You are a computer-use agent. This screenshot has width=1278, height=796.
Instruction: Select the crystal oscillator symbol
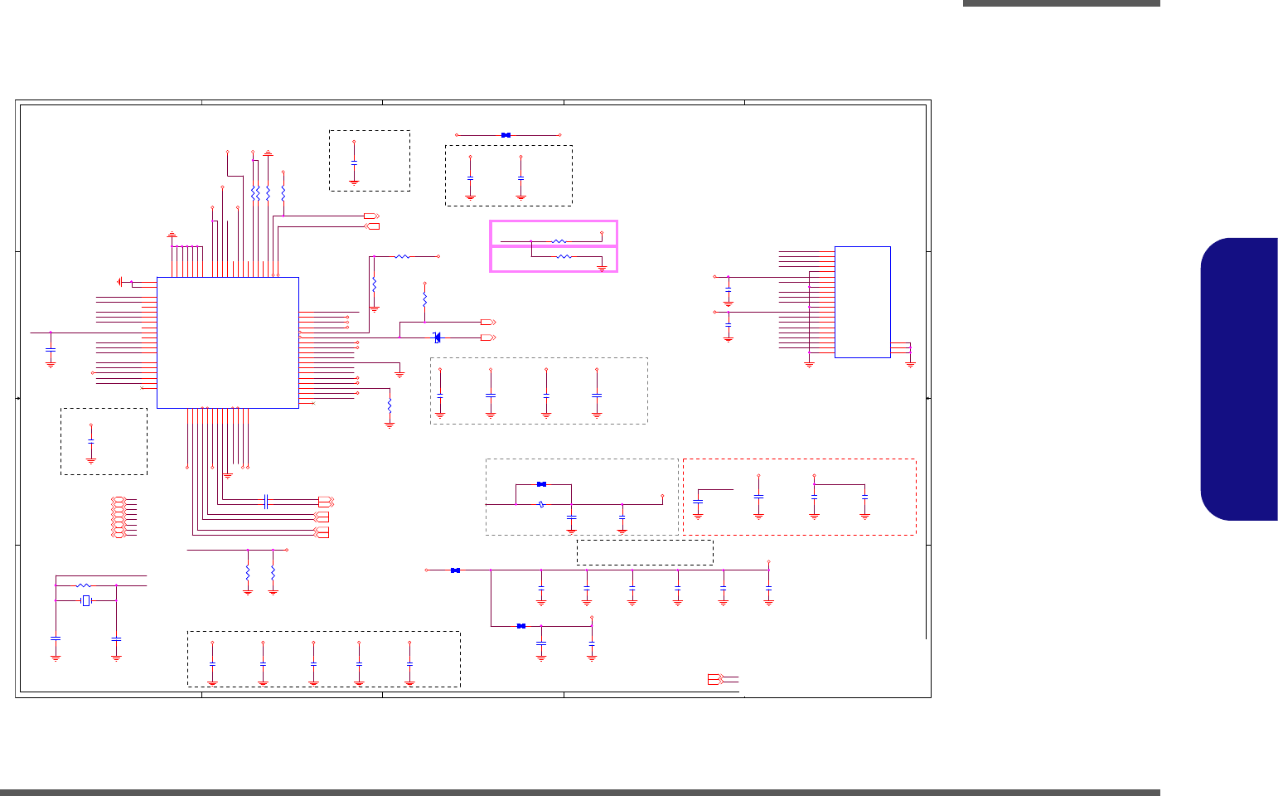pos(85,600)
